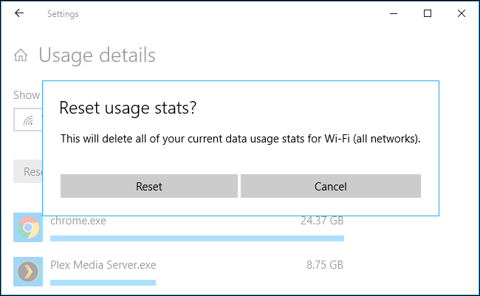Minimize the Settings window
The height and width of the screenshot is (296, 480).
394,14
